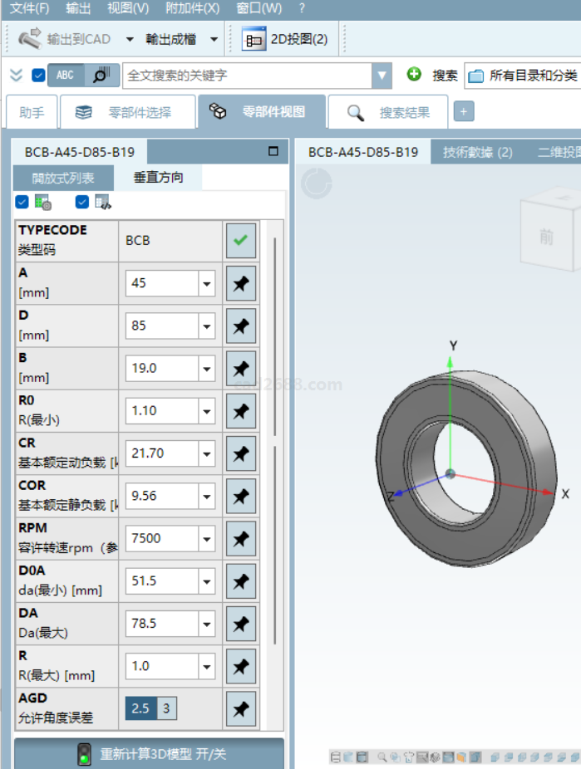Image resolution: width=581 pixels, height=769 pixels.
Task: Maximize the BCB-A45-D85-B19 panel
Action: coord(273,152)
